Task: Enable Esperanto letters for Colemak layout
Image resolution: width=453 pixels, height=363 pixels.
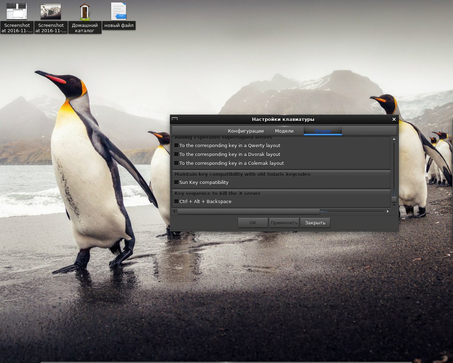Action: coord(176,163)
